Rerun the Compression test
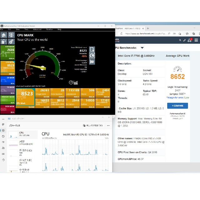200x200 pixels. 77,97
